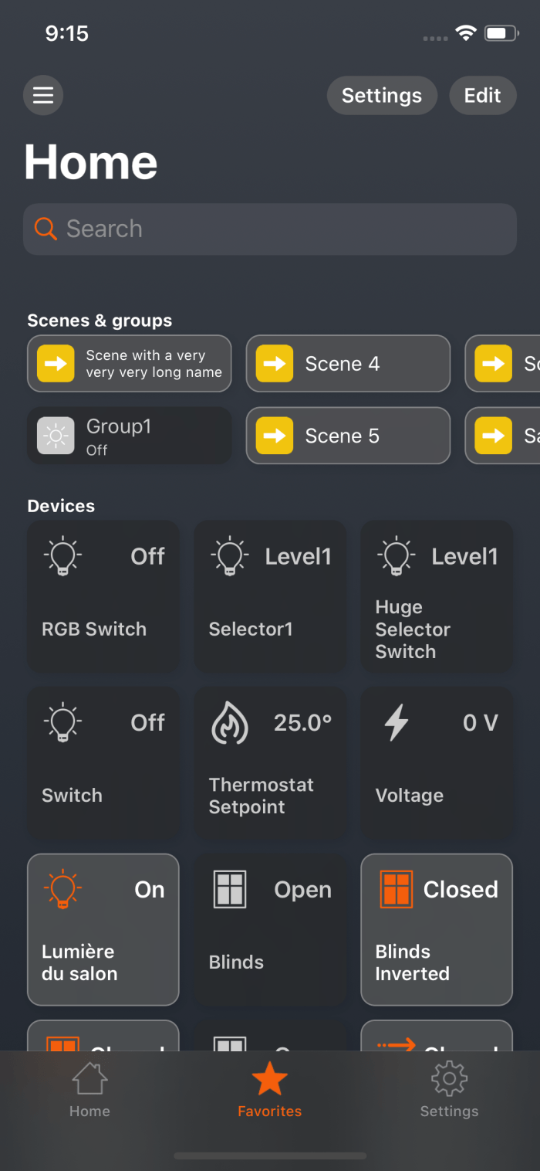This screenshot has height=1171, width=540.
Task: Toggle the Lumière du salon light
Action: click(103, 929)
